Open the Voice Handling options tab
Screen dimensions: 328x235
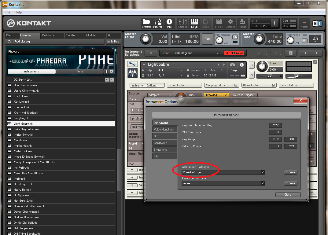click(x=165, y=130)
